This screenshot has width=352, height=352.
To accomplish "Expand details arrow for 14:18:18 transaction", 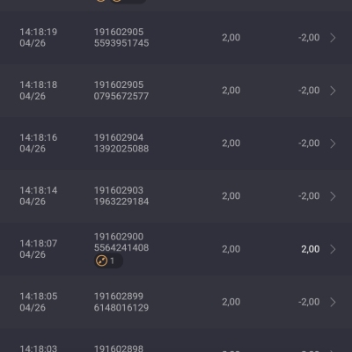I will click(333, 91).
